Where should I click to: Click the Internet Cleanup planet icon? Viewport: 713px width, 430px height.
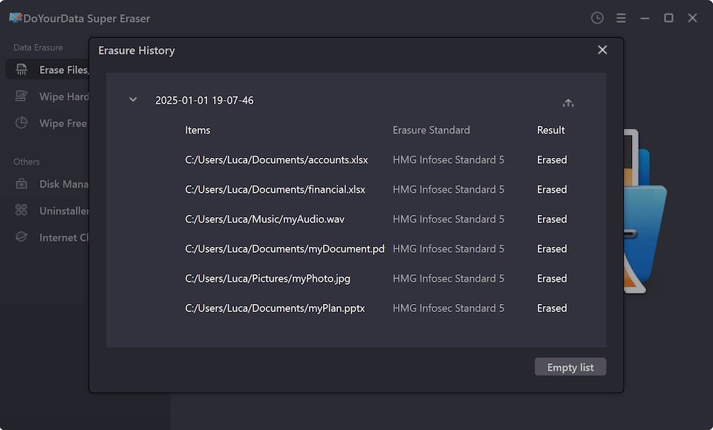[22, 238]
